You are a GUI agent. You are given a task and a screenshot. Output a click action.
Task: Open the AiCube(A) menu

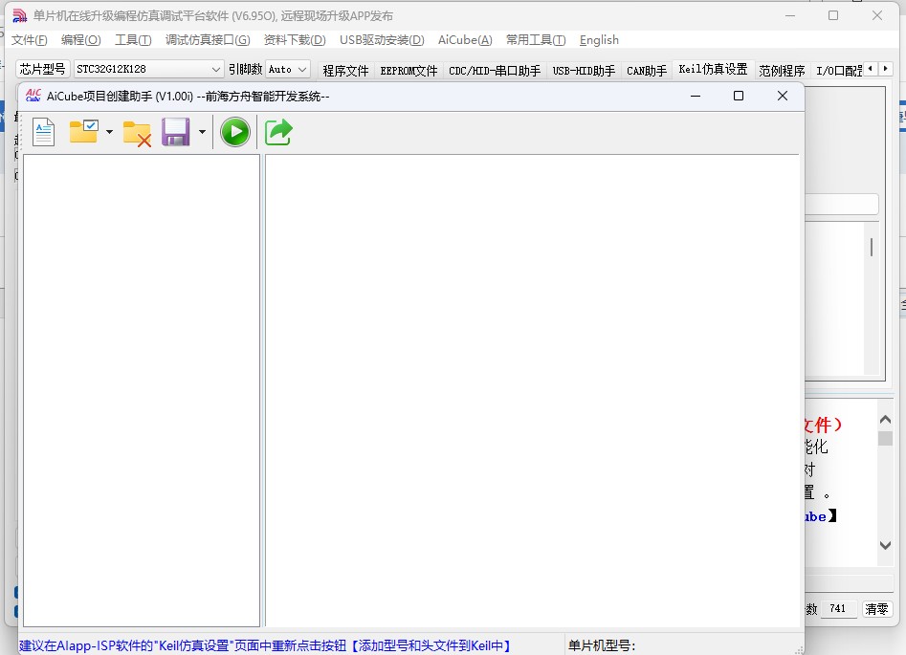[x=465, y=40]
